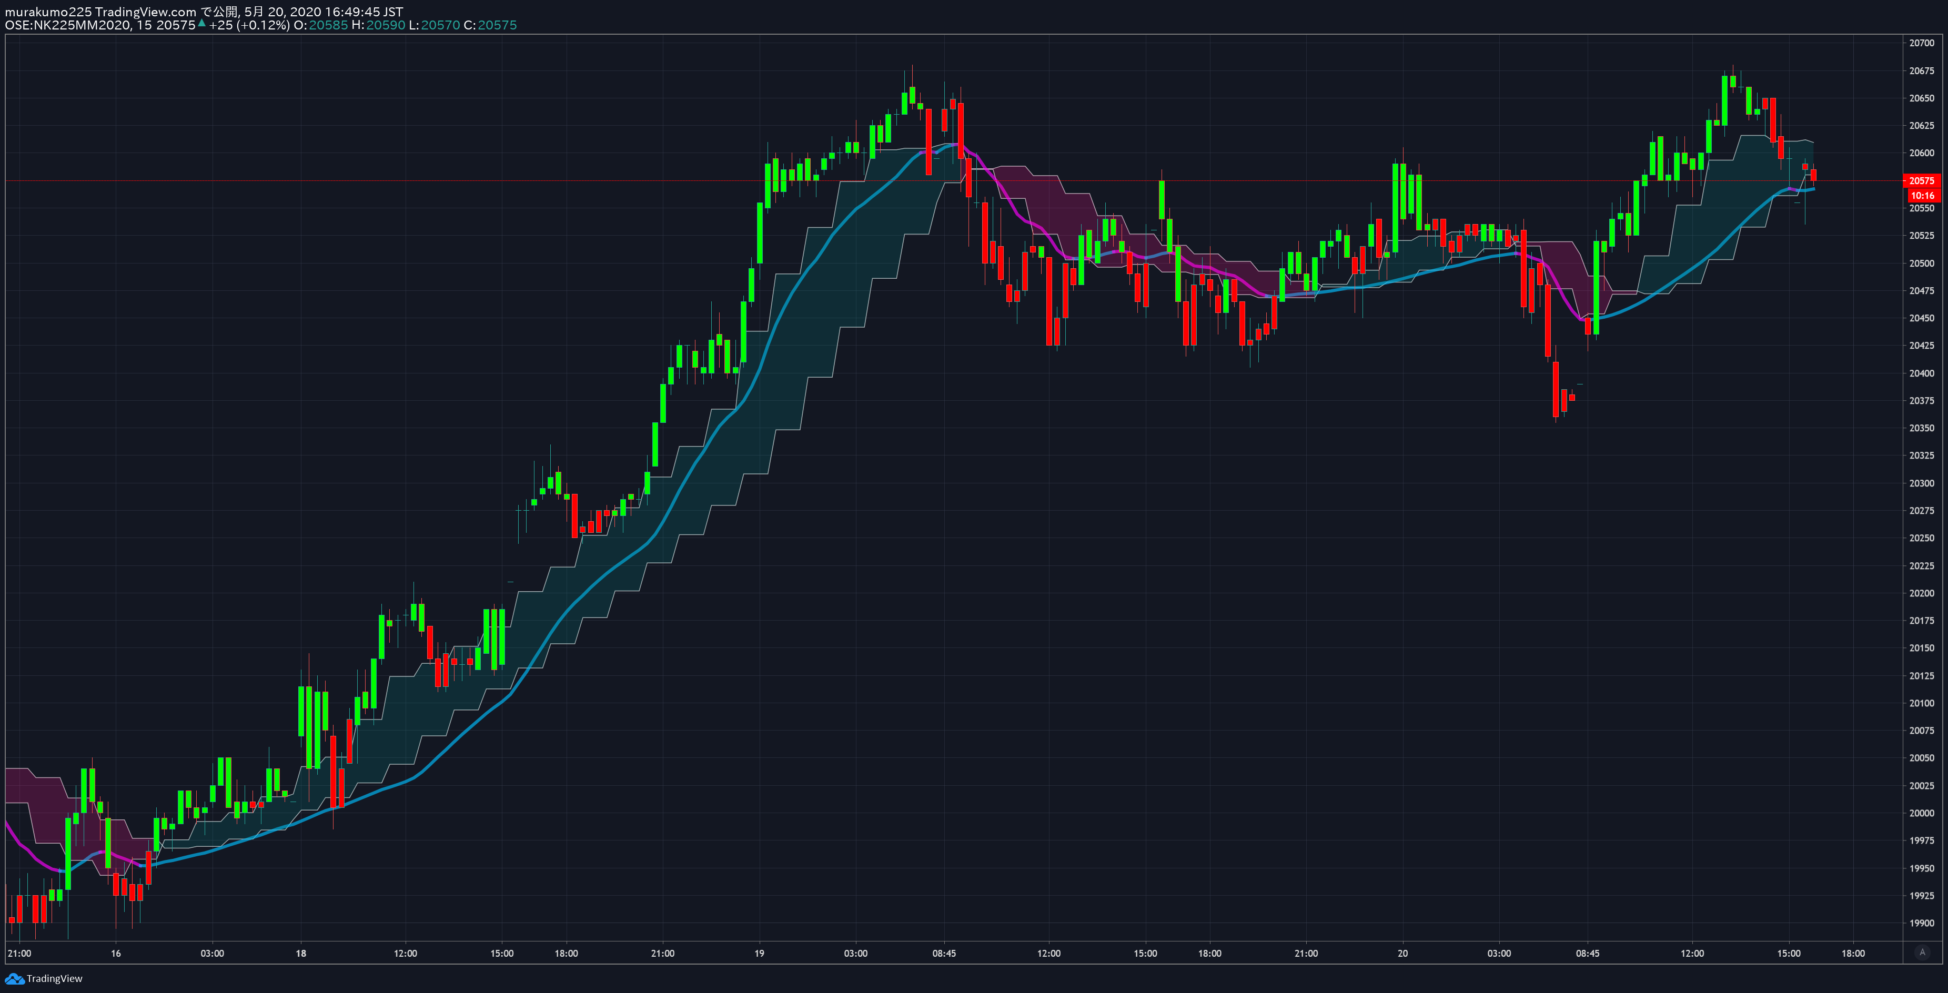Click the 20050 price axis label
1948x993 pixels.
point(1922,758)
